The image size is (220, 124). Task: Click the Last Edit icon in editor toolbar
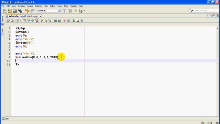[8, 21]
